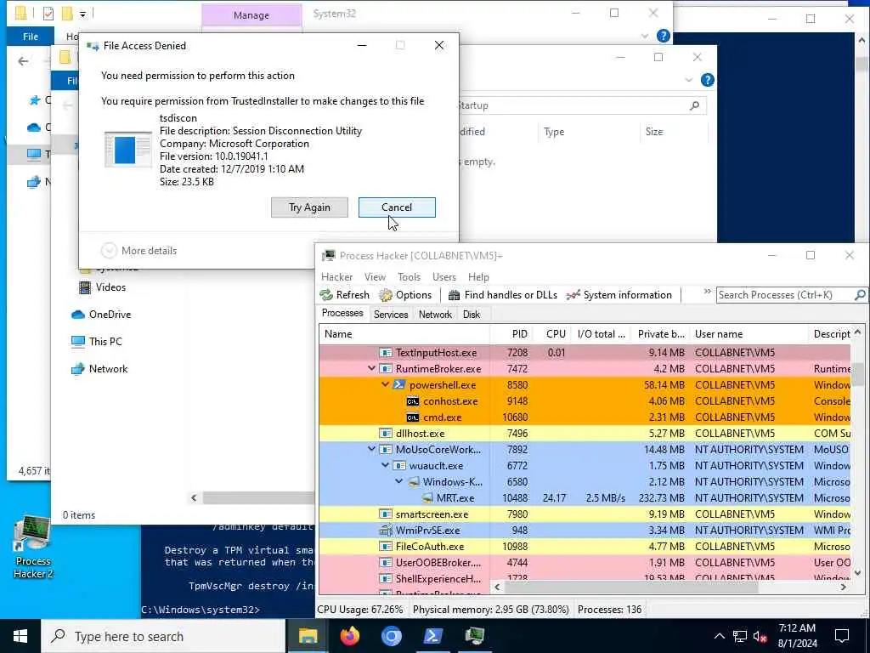Image resolution: width=870 pixels, height=653 pixels.
Task: Click the search box in Startup window
Action: pos(581,105)
